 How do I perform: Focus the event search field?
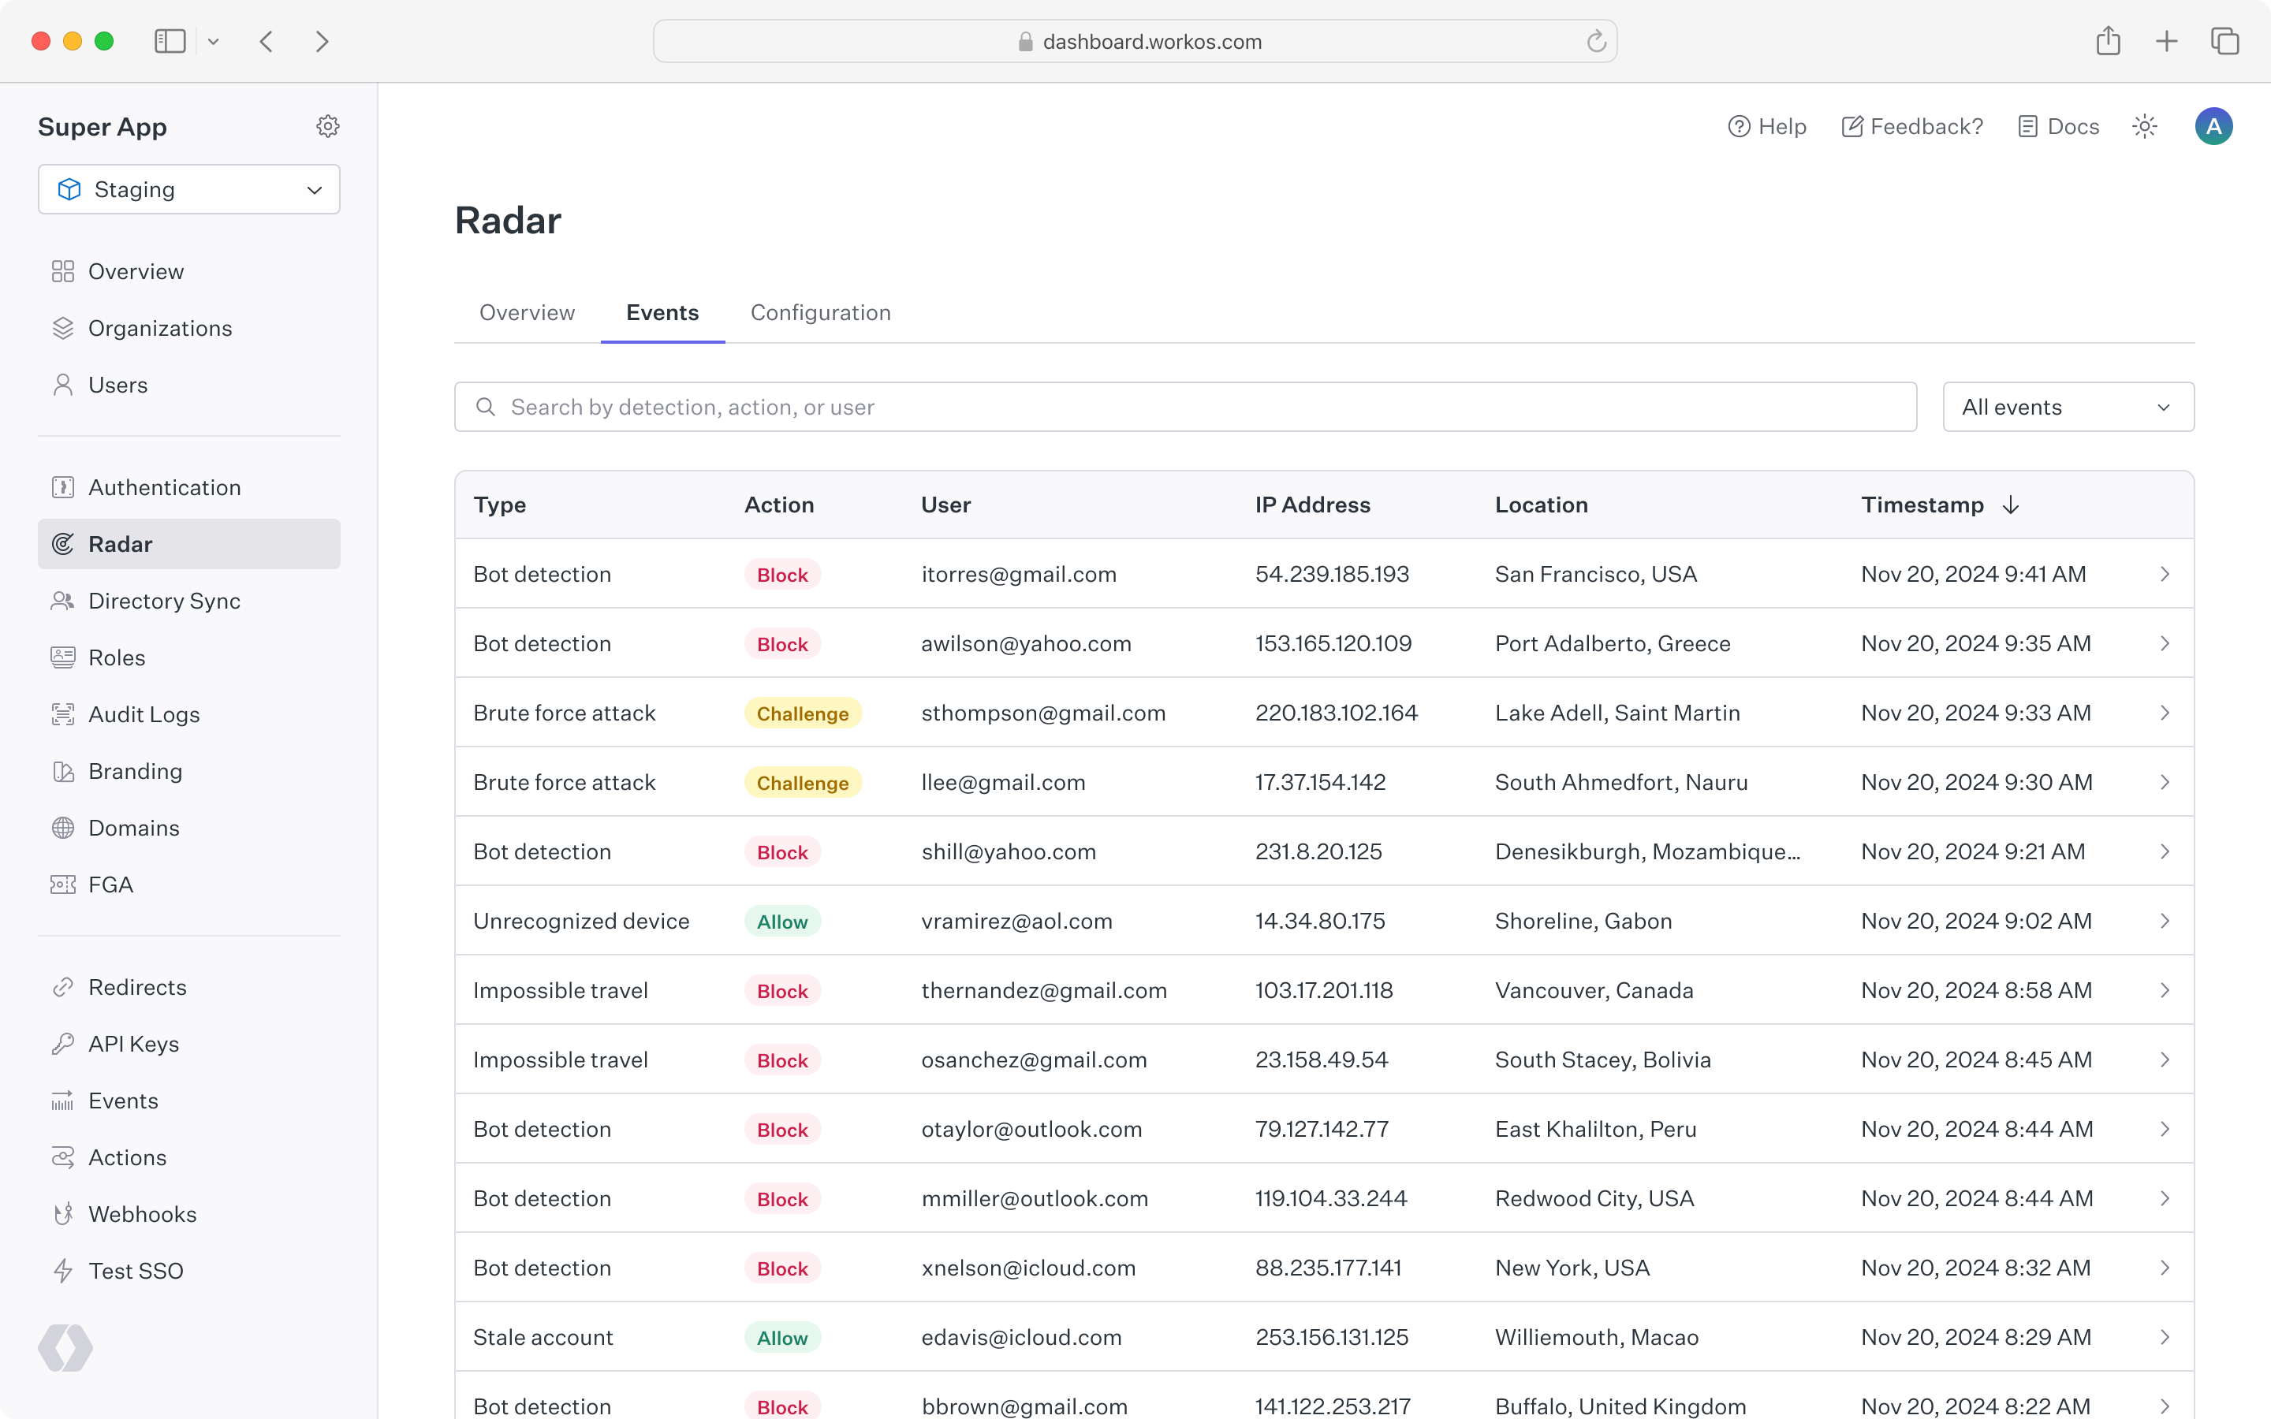[x=1184, y=408]
